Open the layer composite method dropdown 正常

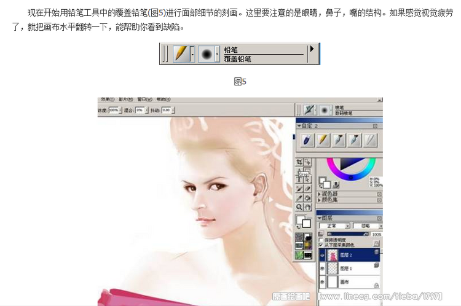tap(334, 226)
